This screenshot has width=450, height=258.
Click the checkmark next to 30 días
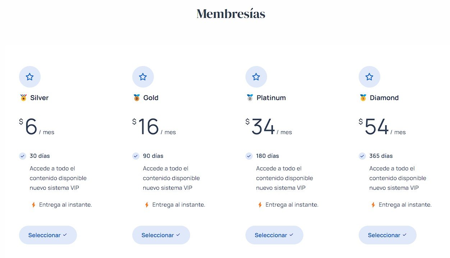pos(23,156)
